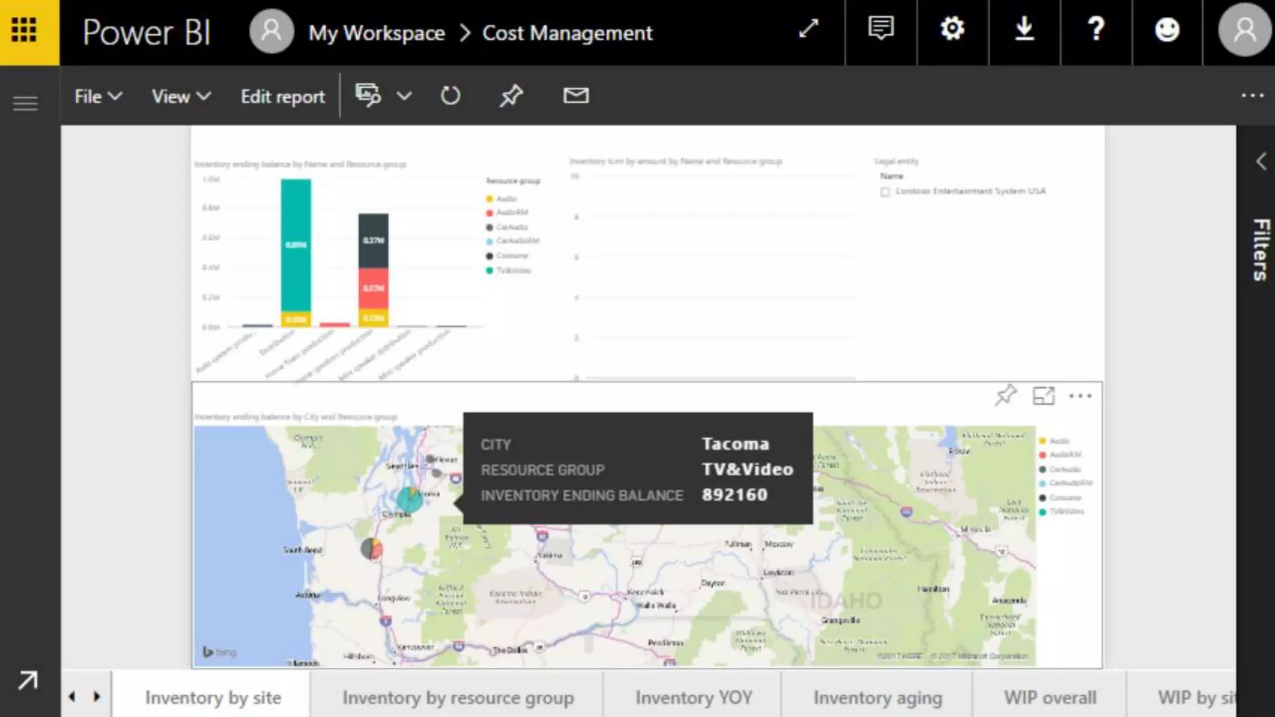This screenshot has width=1275, height=717.
Task: Expand the Filters pane chevron
Action: [1261, 161]
